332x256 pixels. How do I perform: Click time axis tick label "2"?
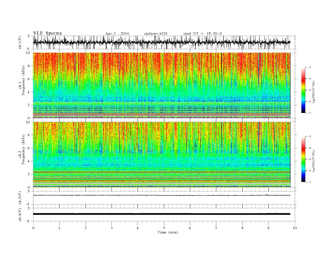pyautogui.click(x=86, y=228)
